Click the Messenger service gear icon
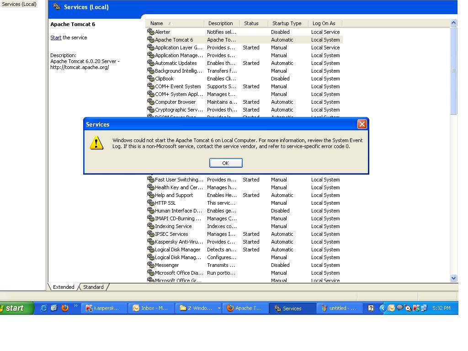Screen dimensions: 468x351 [x=151, y=265]
